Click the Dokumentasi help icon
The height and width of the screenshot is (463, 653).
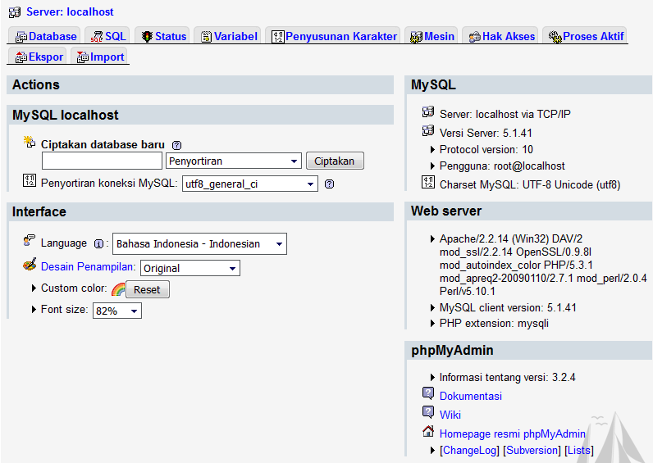tap(428, 393)
